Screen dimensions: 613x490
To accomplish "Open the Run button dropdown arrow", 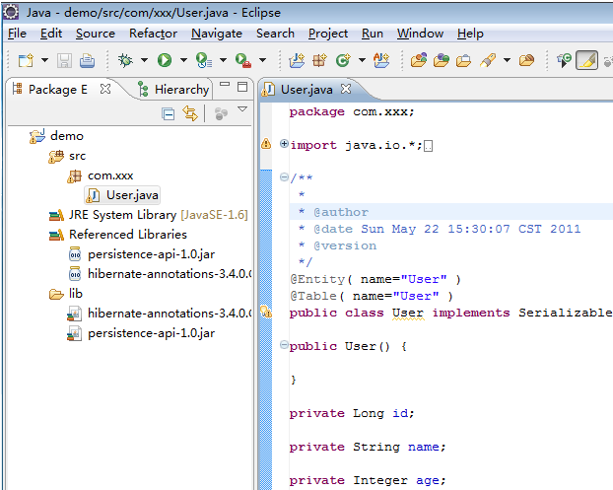I will pos(182,61).
